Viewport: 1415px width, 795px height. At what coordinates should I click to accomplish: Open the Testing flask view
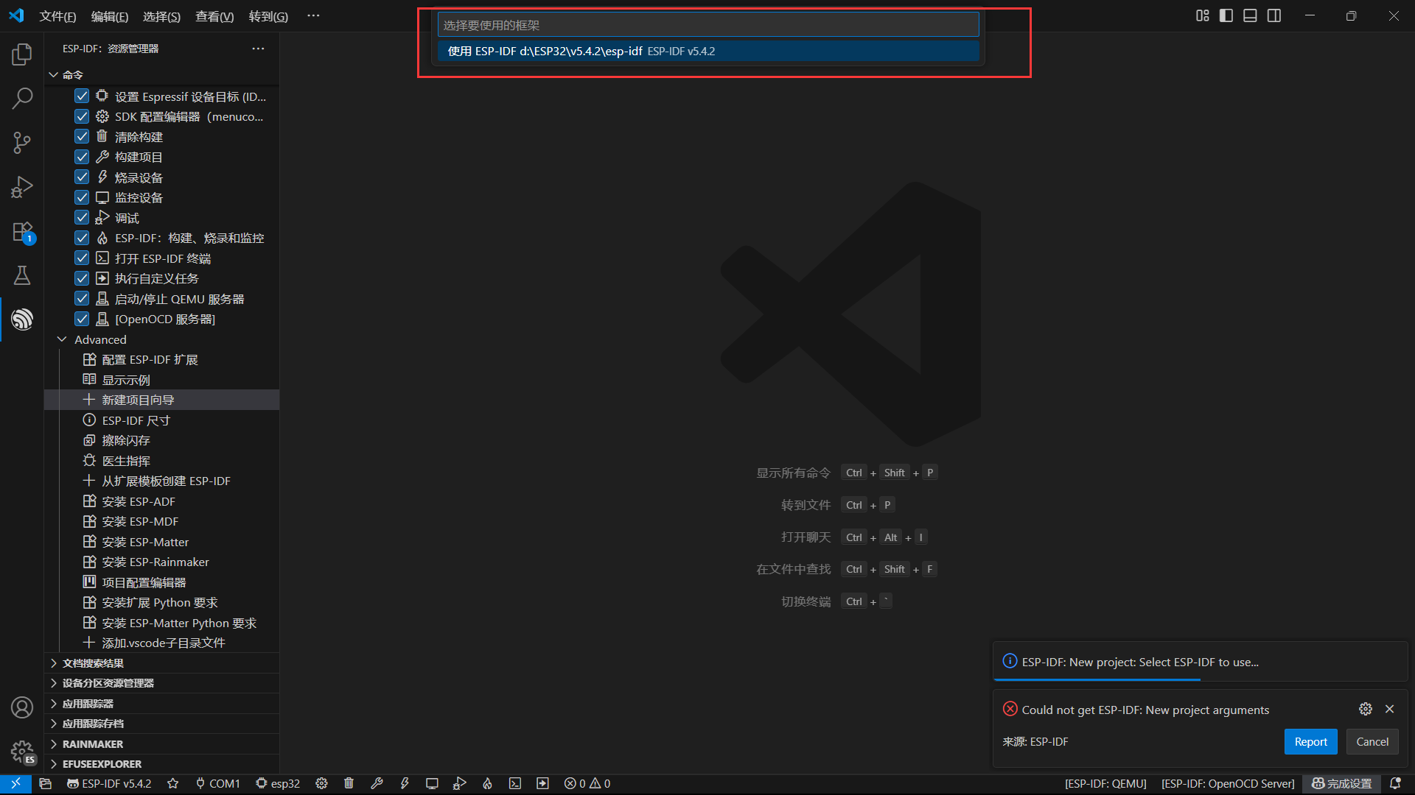[x=22, y=275]
